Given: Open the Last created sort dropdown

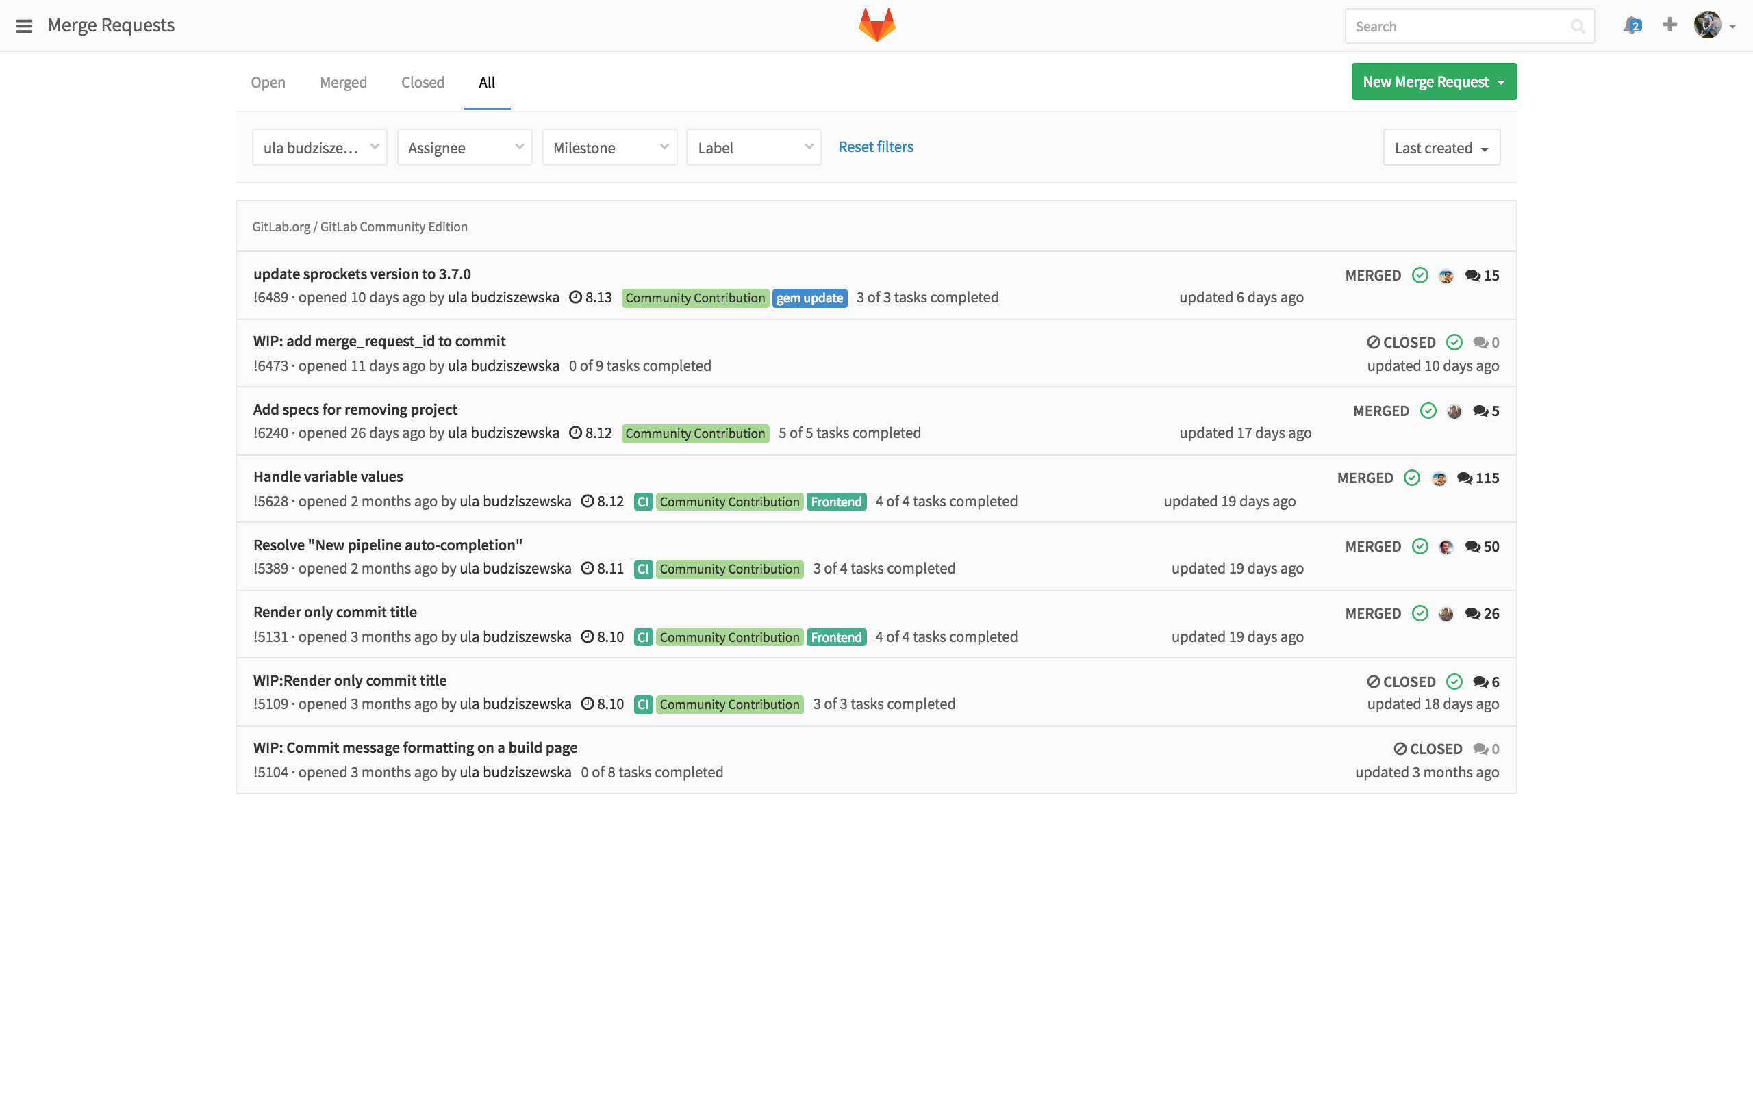Looking at the screenshot, I should pos(1441,147).
